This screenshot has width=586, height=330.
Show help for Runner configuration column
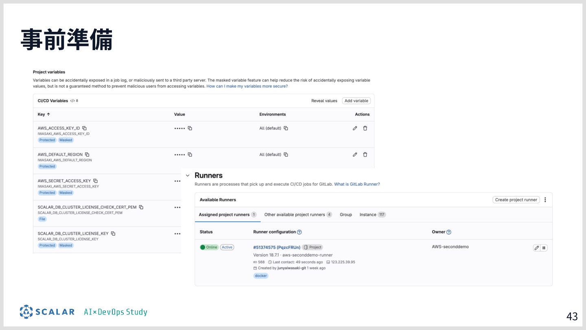pos(300,232)
